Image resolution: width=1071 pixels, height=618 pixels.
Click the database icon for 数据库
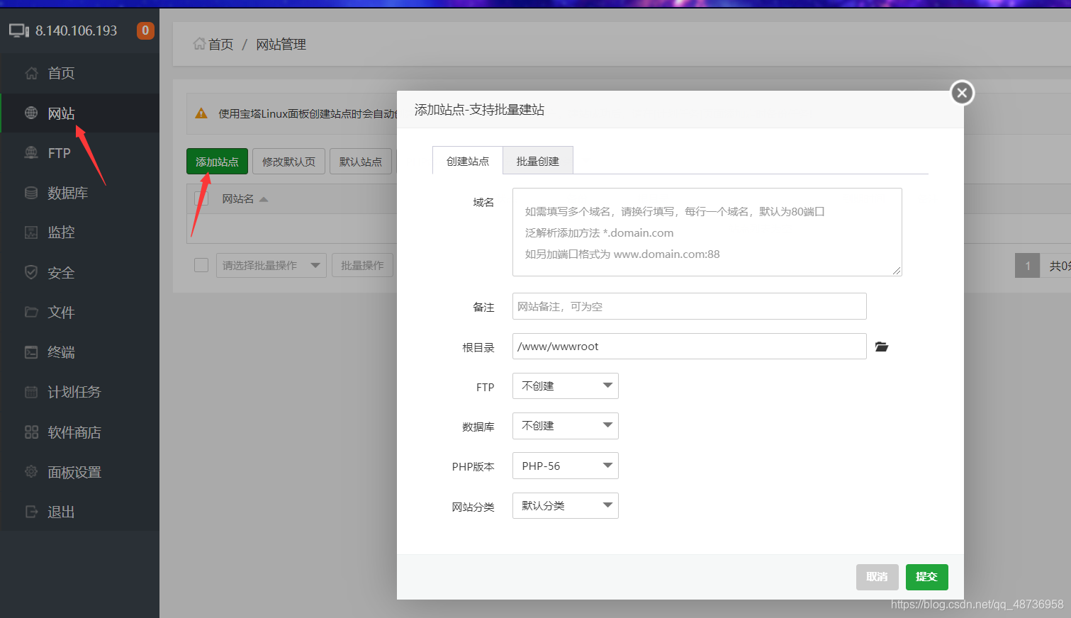(x=31, y=193)
